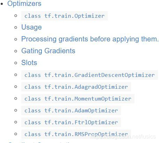Viewport: 159px width, 143px height.
Task: Go to Gating Gradients section
Action: pyautogui.click(x=48, y=51)
